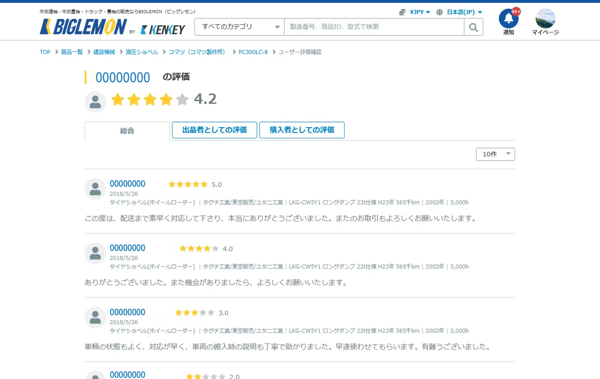
Task: Click the avatar of the 4.0 review
Action: point(95,253)
